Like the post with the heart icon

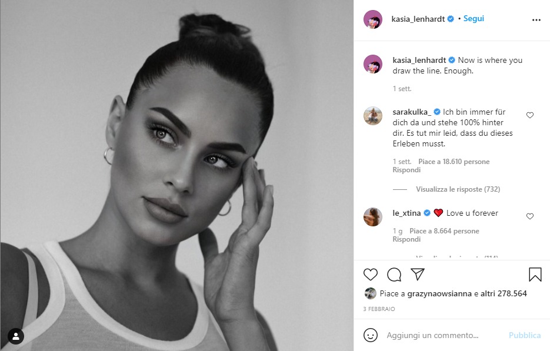[x=371, y=275]
